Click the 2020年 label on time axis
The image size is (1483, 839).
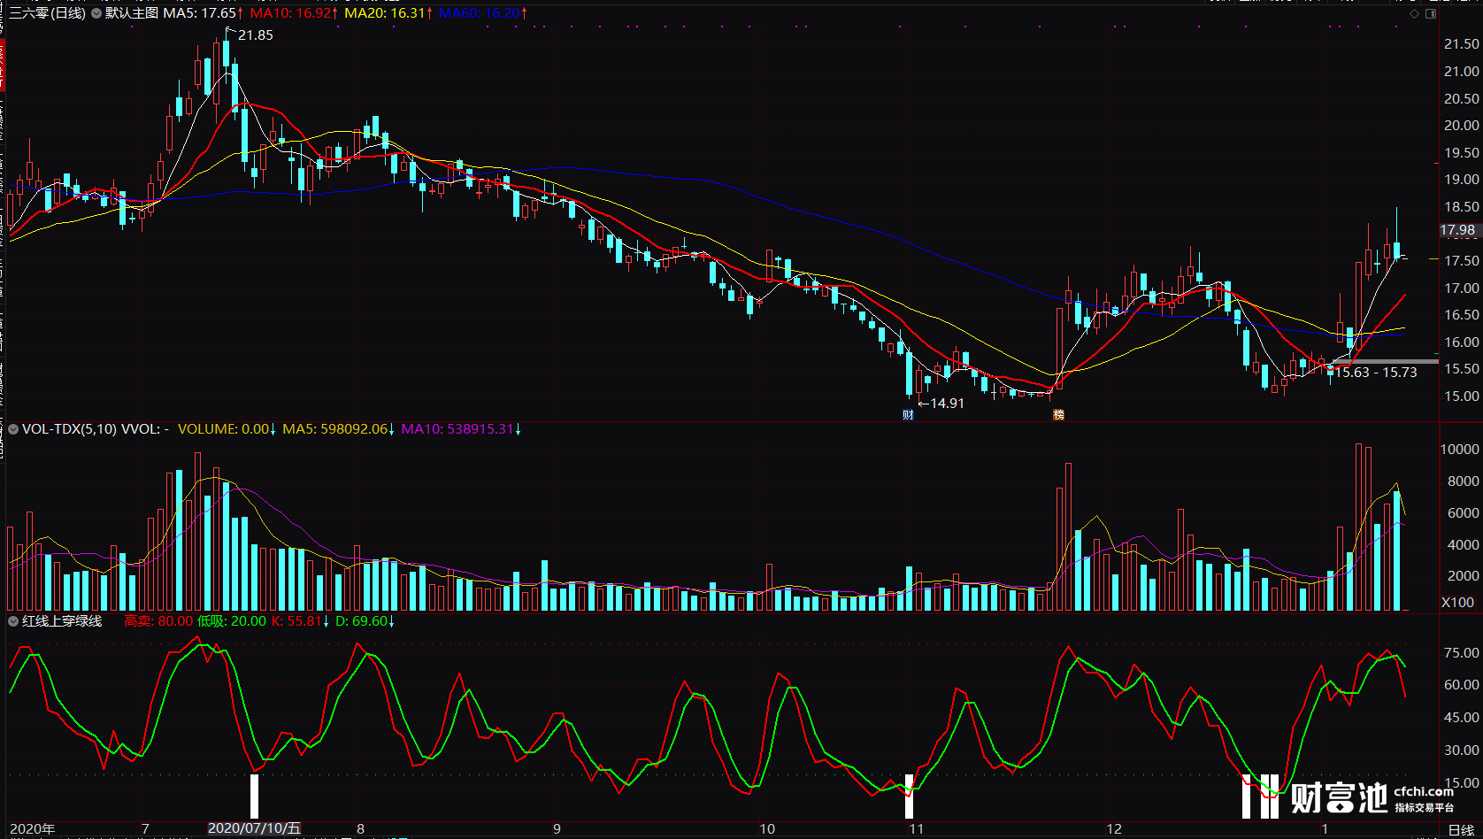(x=33, y=829)
